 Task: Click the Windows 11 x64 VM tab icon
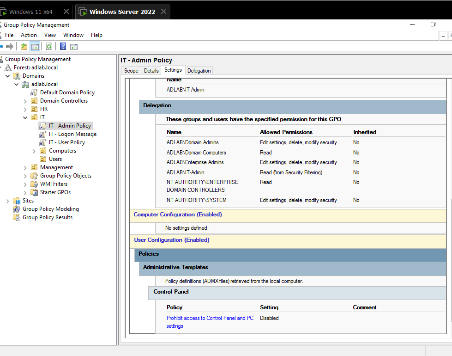pyautogui.click(x=3, y=12)
